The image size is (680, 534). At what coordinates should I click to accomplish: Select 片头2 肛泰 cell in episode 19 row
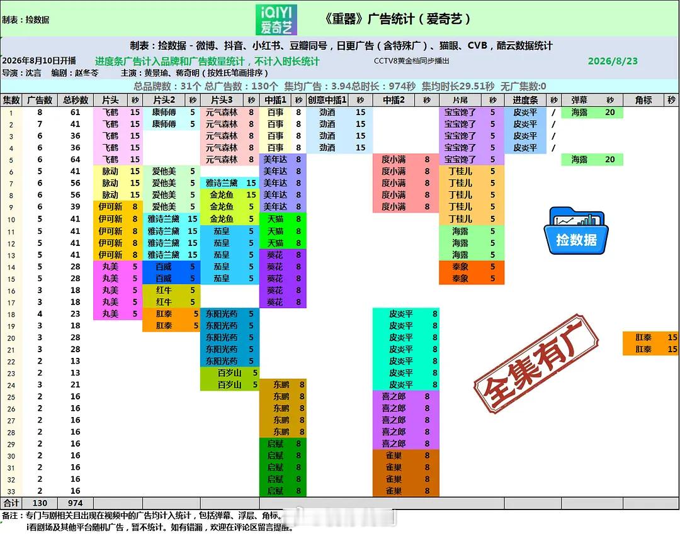tap(164, 325)
